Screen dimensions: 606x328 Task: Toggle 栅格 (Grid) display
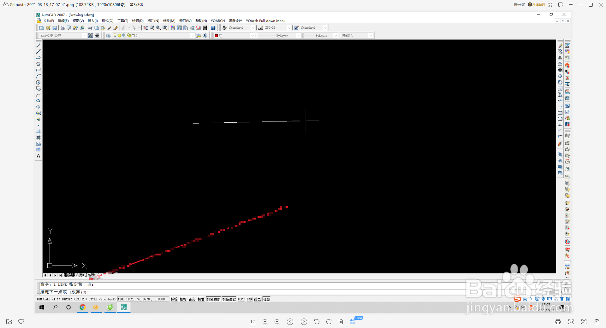click(183, 299)
